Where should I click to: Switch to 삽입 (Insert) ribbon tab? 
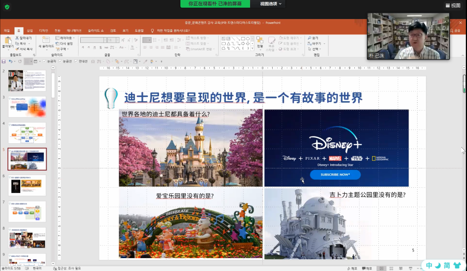[30, 30]
